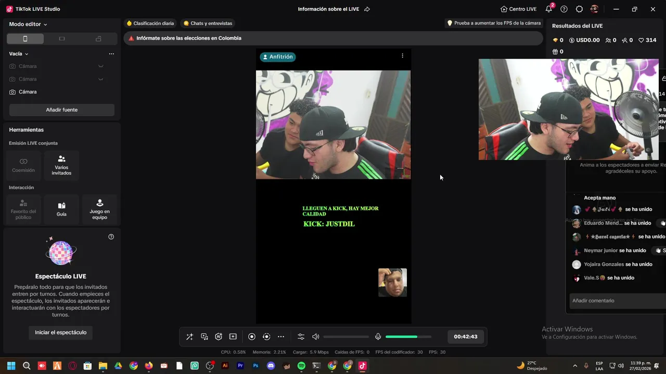Click Añadir fuente button
The height and width of the screenshot is (374, 666).
click(x=62, y=110)
